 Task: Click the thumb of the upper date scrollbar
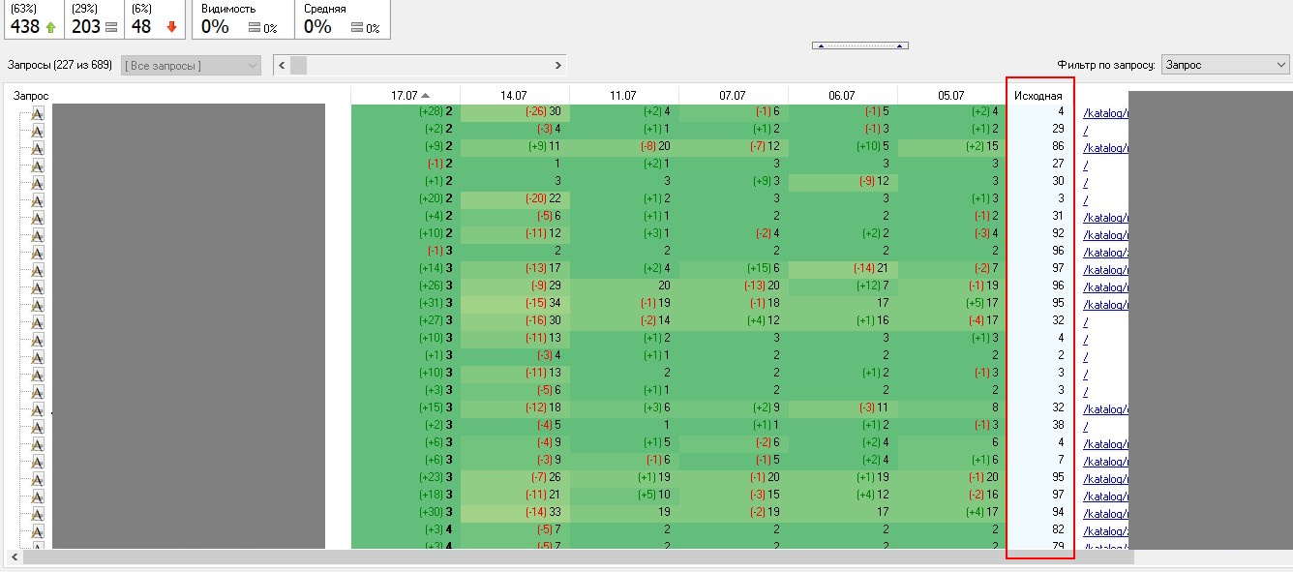(x=298, y=65)
